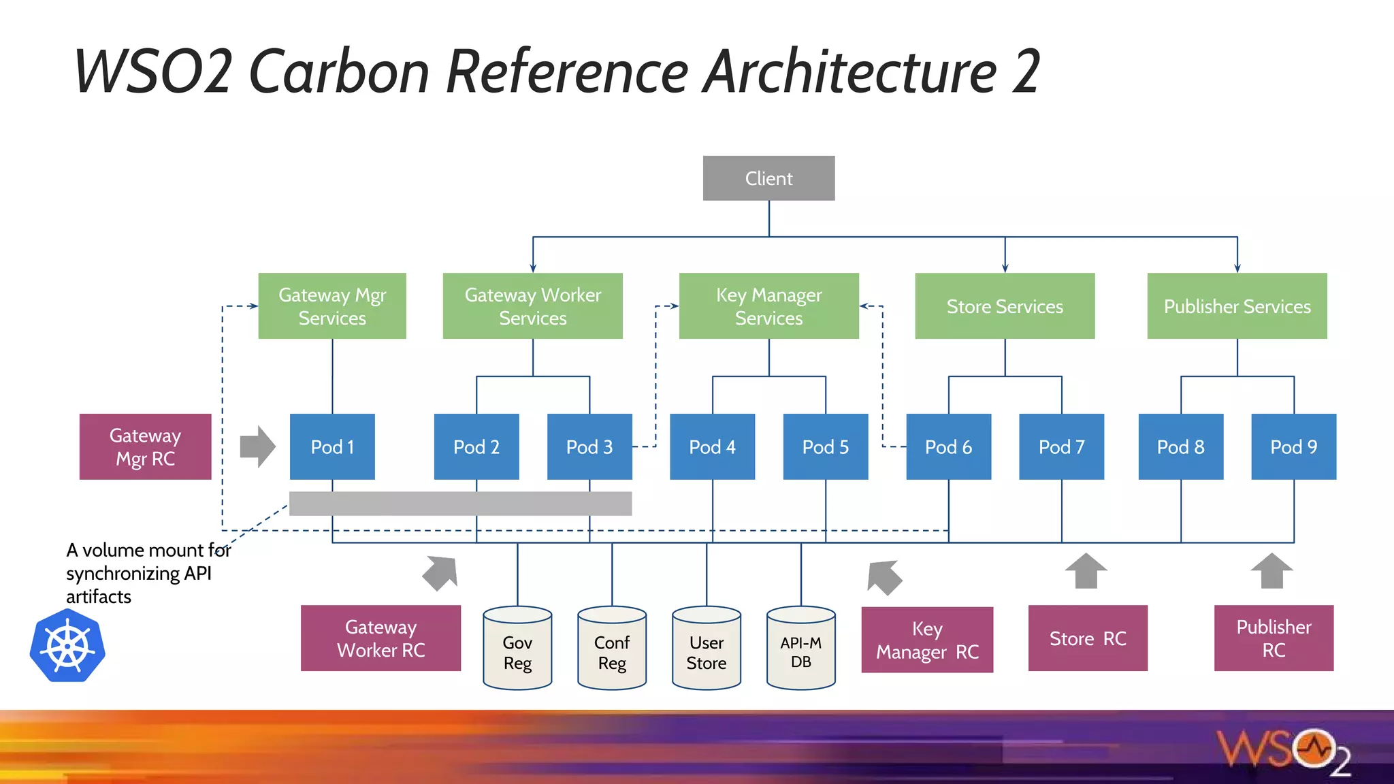The image size is (1394, 784).
Task: Select the Pod 4 box
Action: point(712,447)
